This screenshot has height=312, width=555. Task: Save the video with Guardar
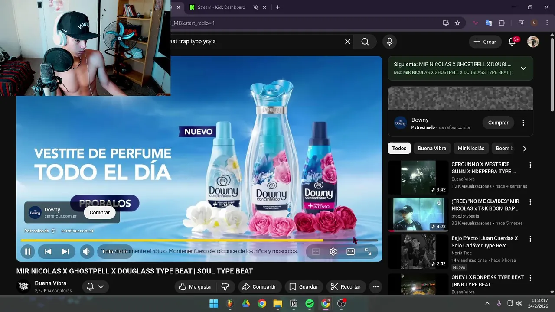[x=304, y=287]
